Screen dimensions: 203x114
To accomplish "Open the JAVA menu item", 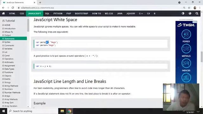I will click(x=120, y=13).
